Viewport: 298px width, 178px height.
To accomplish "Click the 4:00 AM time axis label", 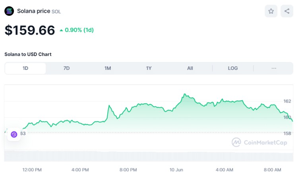I will [x=224, y=170].
